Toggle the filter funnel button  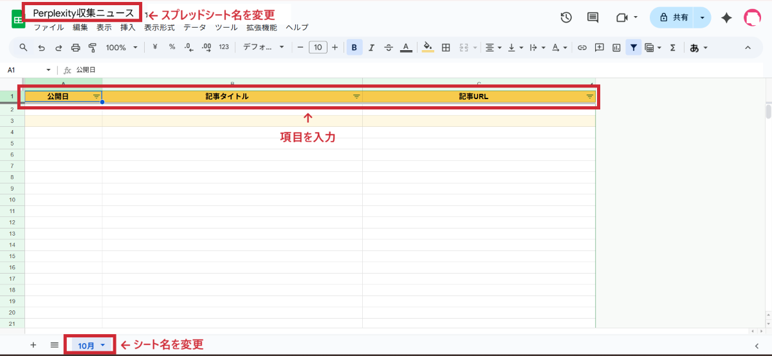click(x=634, y=48)
